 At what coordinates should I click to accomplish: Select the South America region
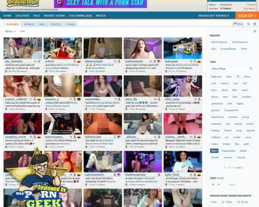pos(240,42)
